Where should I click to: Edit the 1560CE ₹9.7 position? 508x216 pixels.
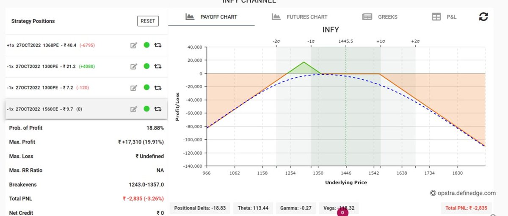(x=134, y=109)
